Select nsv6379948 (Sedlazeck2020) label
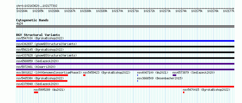242x103 pixels. coord(38,84)
